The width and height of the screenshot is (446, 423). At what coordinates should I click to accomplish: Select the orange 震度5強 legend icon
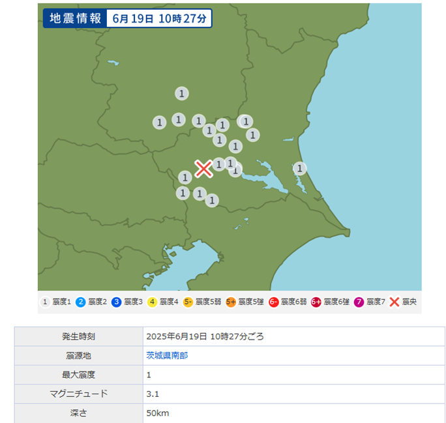click(231, 302)
